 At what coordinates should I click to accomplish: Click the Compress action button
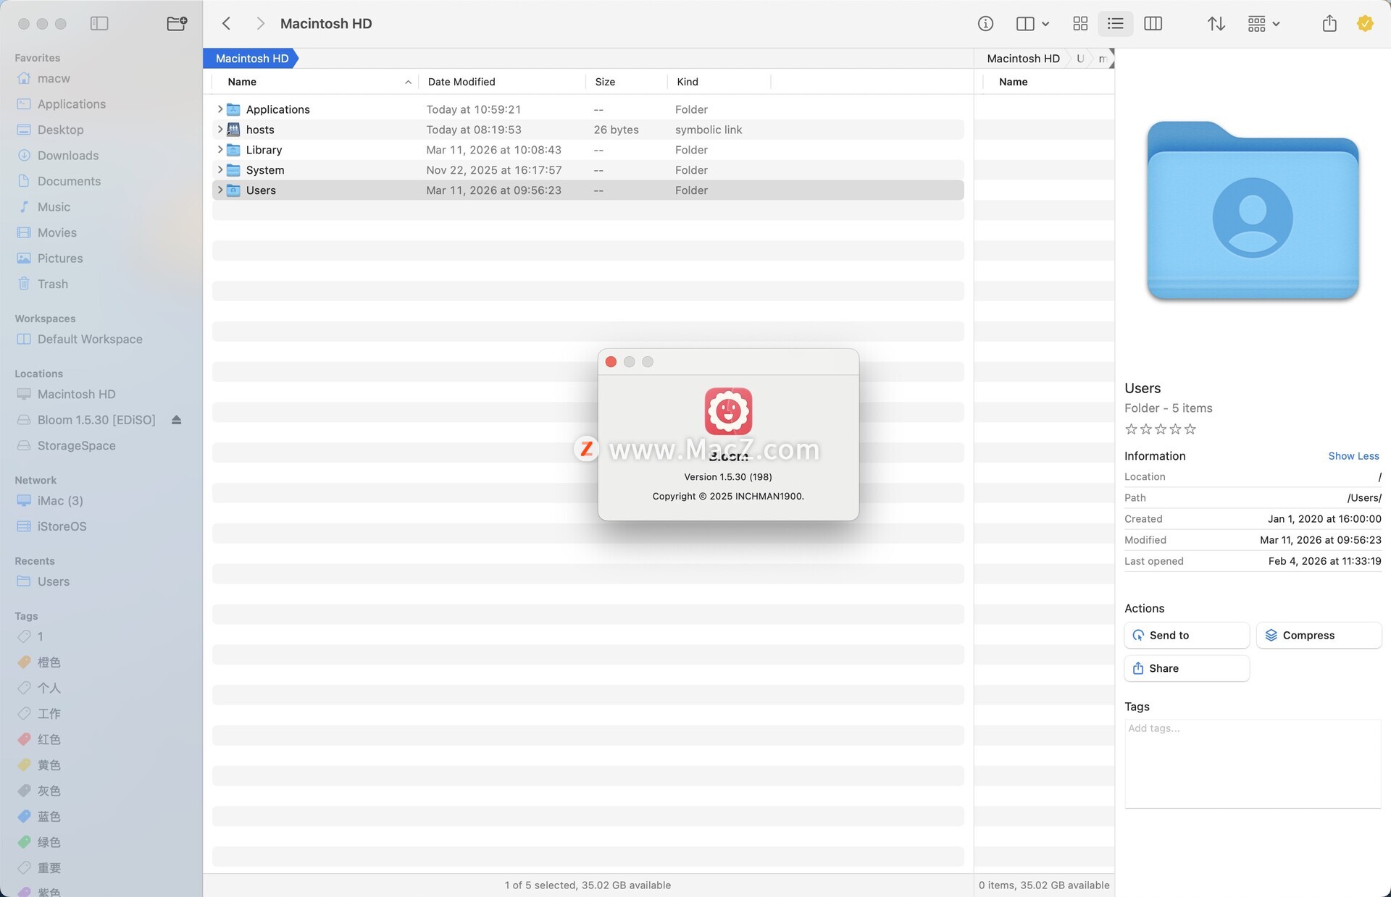point(1319,635)
